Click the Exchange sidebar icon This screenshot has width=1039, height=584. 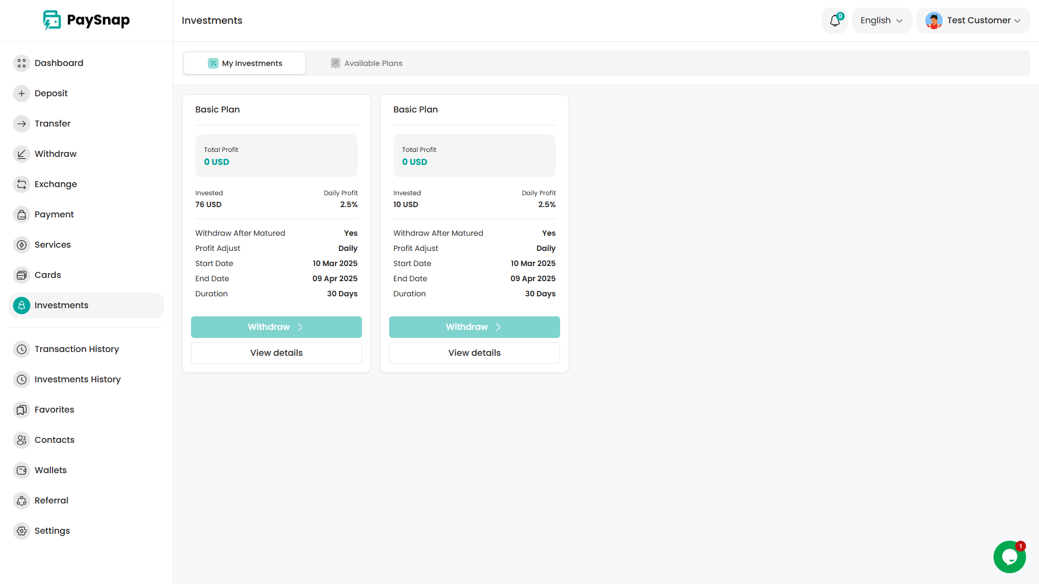[22, 184]
